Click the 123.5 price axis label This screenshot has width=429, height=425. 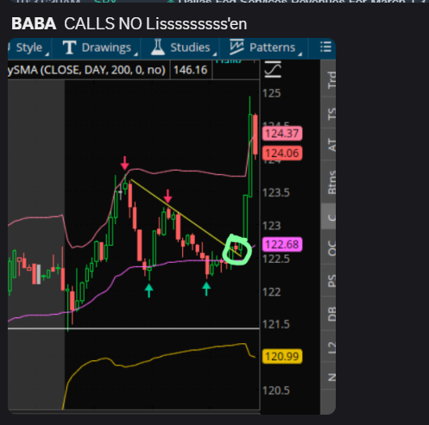[x=276, y=192]
